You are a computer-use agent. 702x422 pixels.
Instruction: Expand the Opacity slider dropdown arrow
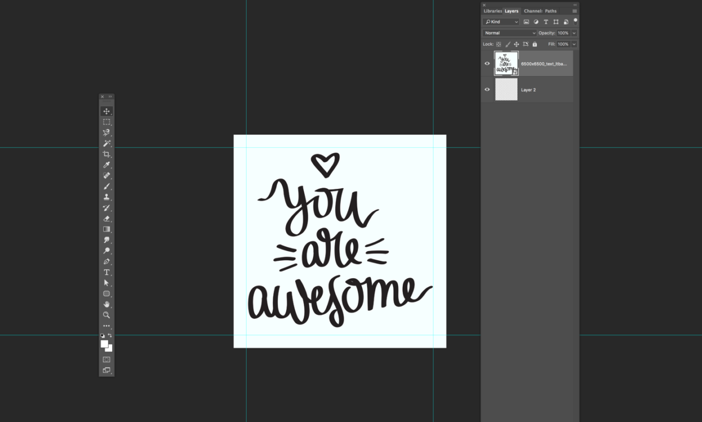(x=574, y=33)
